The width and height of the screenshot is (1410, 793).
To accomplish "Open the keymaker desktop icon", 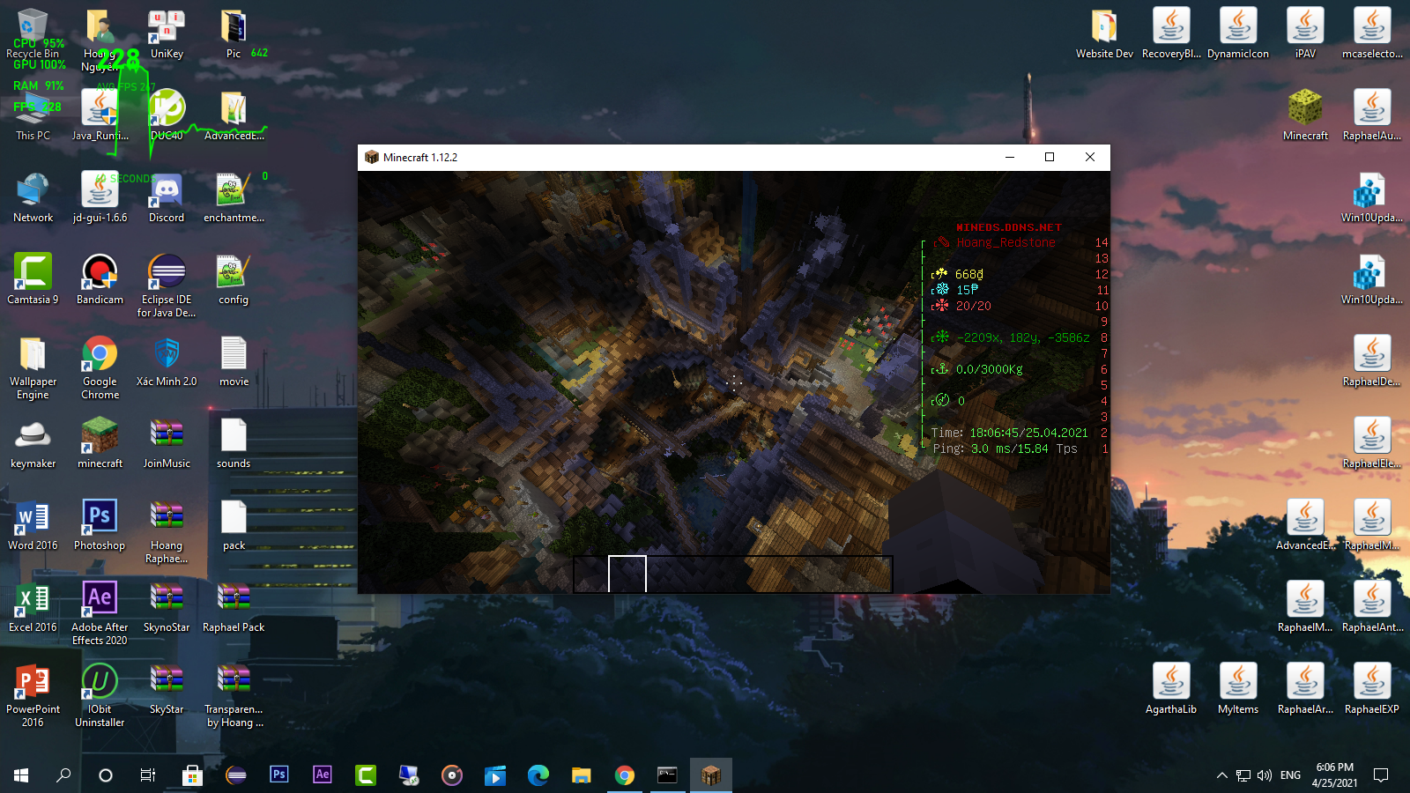I will pos(33,444).
